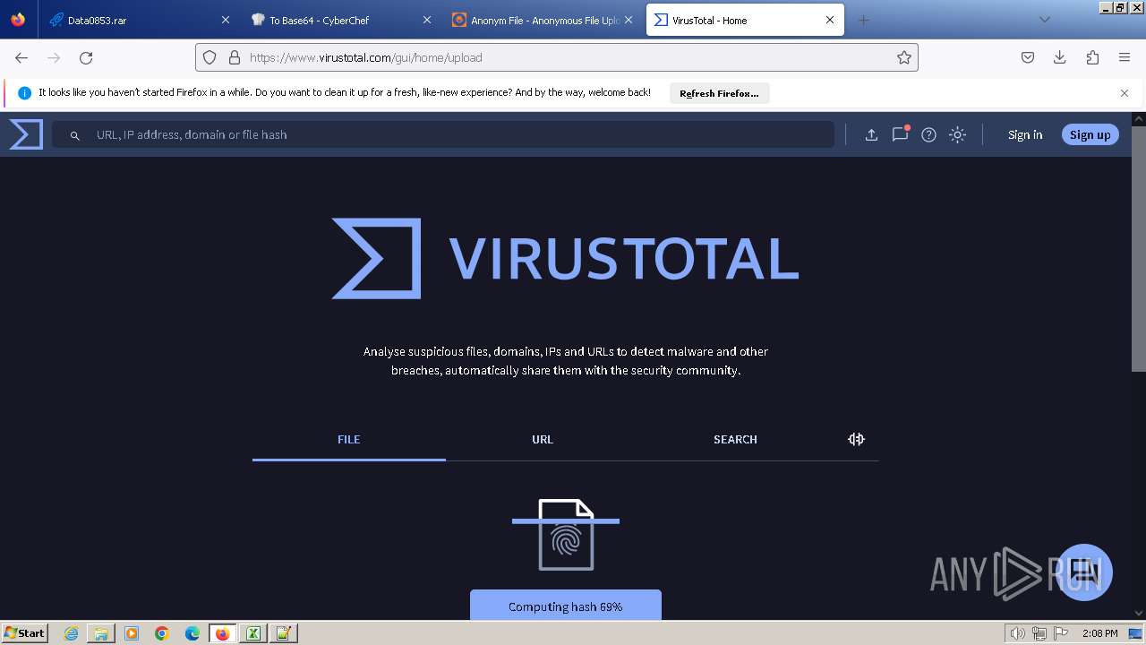Image resolution: width=1146 pixels, height=645 pixels.
Task: Open the Firefox downloads panel
Action: 1060,57
